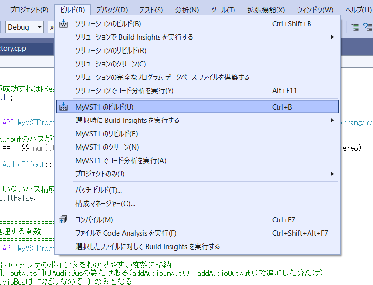The height and width of the screenshot is (285, 373).
Task: Open the Debug configuration dropdown
Action: (x=25, y=27)
